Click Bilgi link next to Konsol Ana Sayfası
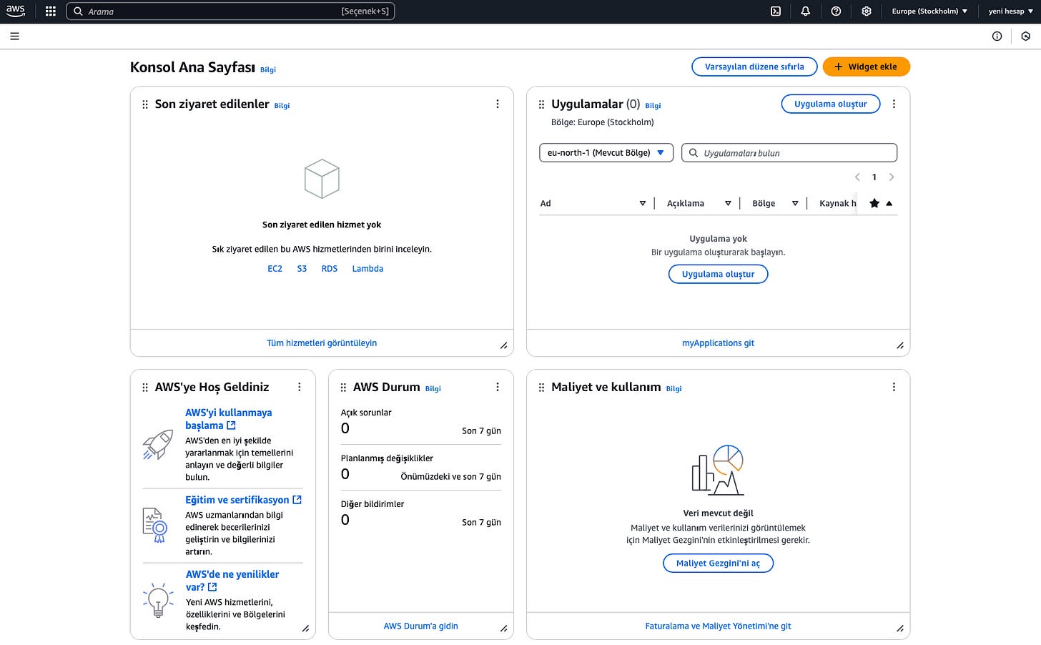The image size is (1041, 645). (x=268, y=70)
